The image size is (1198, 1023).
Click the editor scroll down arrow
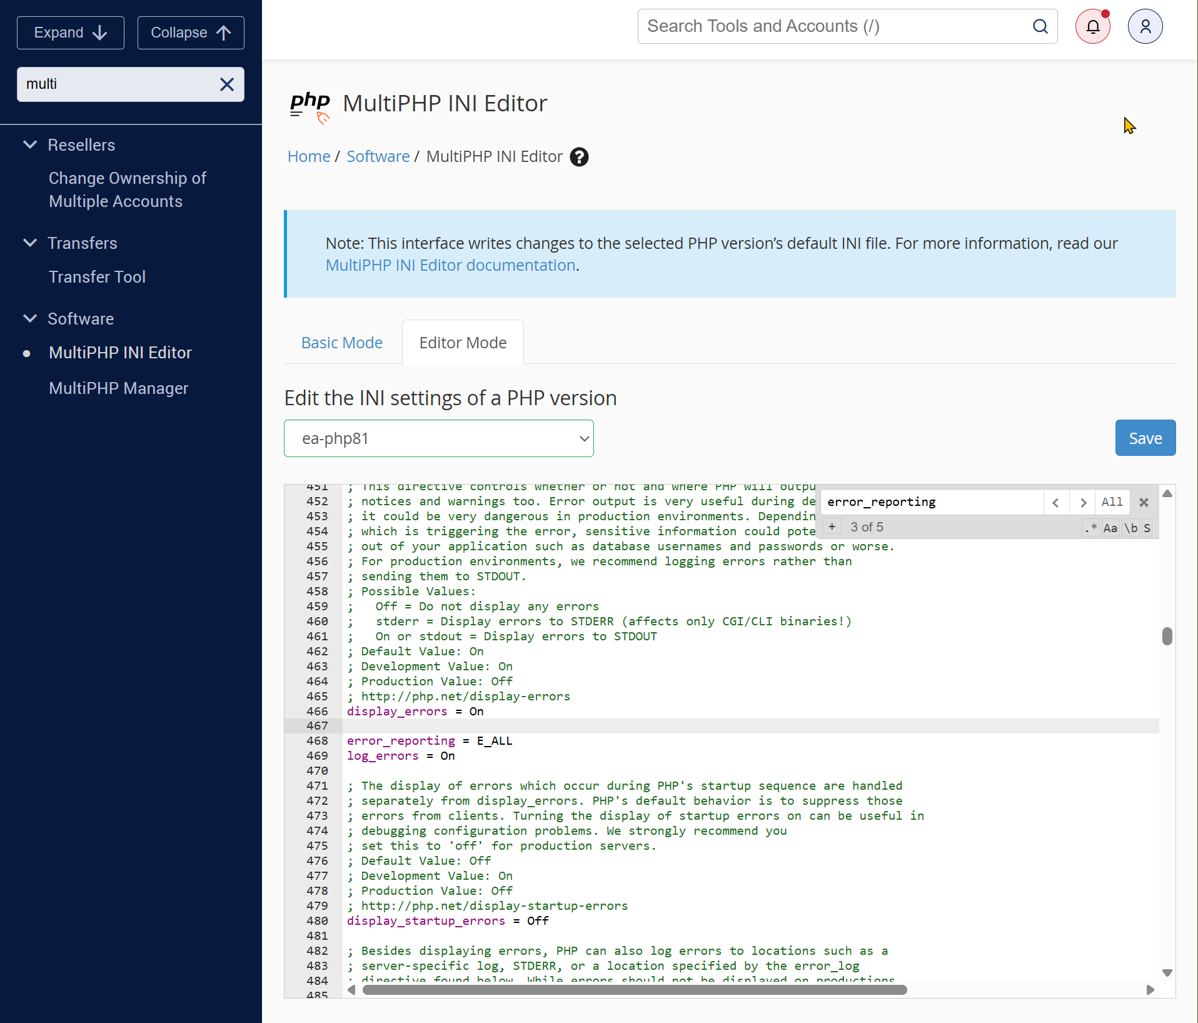1167,973
